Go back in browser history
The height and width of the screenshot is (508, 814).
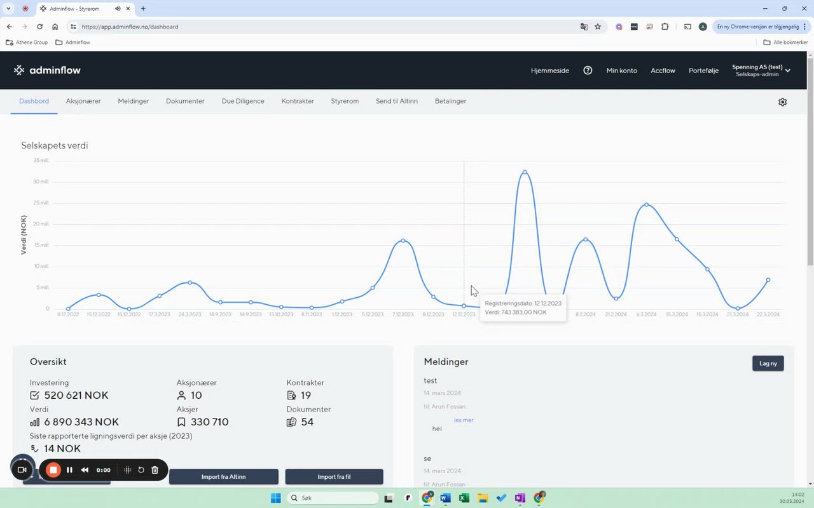click(x=9, y=27)
